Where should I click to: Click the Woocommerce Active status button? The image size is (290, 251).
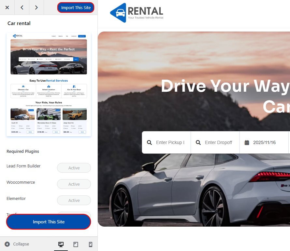[74, 184]
